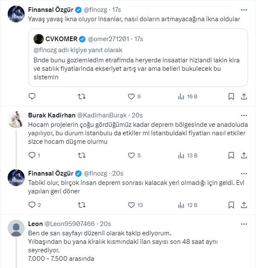Retweet the top Finansal Özgür tweet

pos(82,97)
